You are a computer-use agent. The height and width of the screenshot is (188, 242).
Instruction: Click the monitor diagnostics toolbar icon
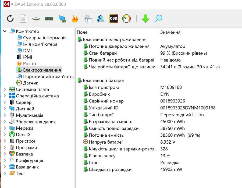[62, 19]
